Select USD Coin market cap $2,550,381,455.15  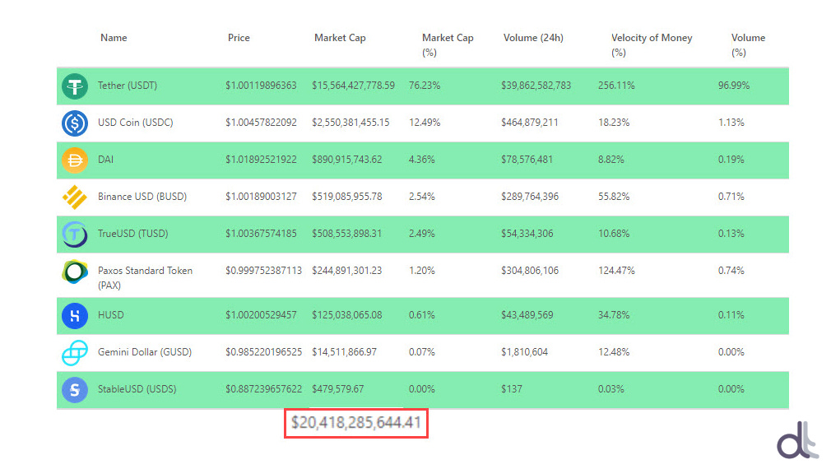point(351,123)
